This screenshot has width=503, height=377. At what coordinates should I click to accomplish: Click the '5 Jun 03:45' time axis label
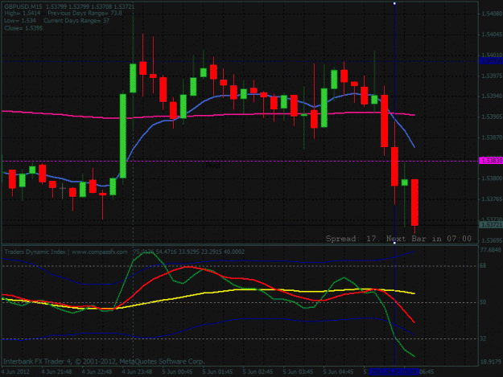298,372
